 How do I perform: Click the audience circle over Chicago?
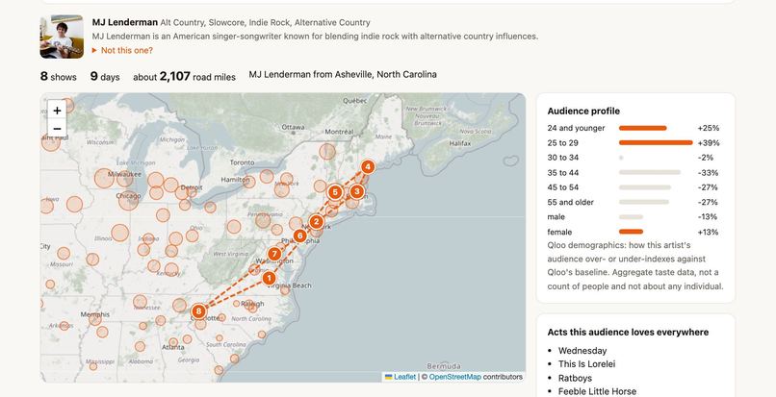(129, 200)
